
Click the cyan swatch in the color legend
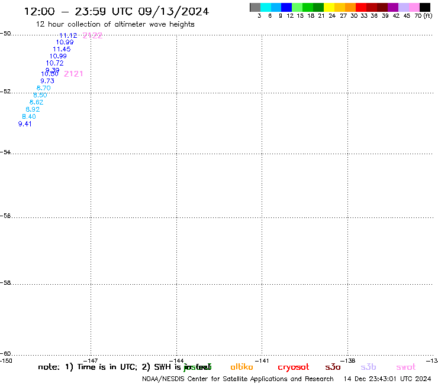click(266, 7)
